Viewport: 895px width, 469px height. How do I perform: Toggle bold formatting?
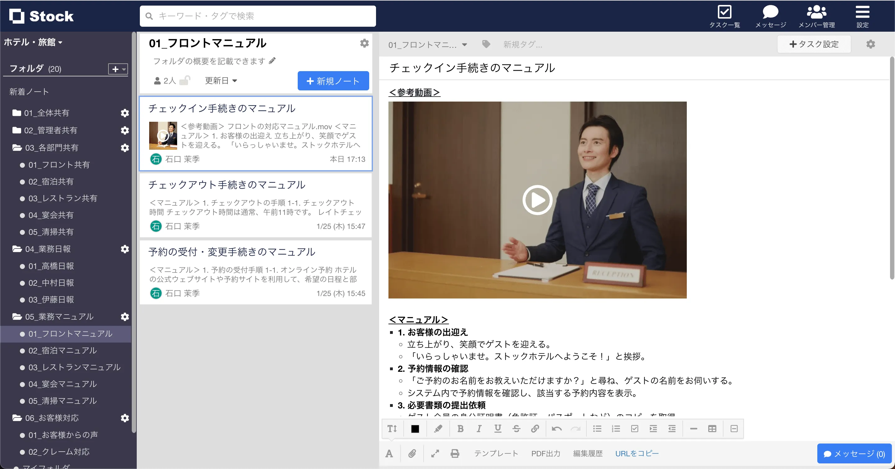pos(460,429)
